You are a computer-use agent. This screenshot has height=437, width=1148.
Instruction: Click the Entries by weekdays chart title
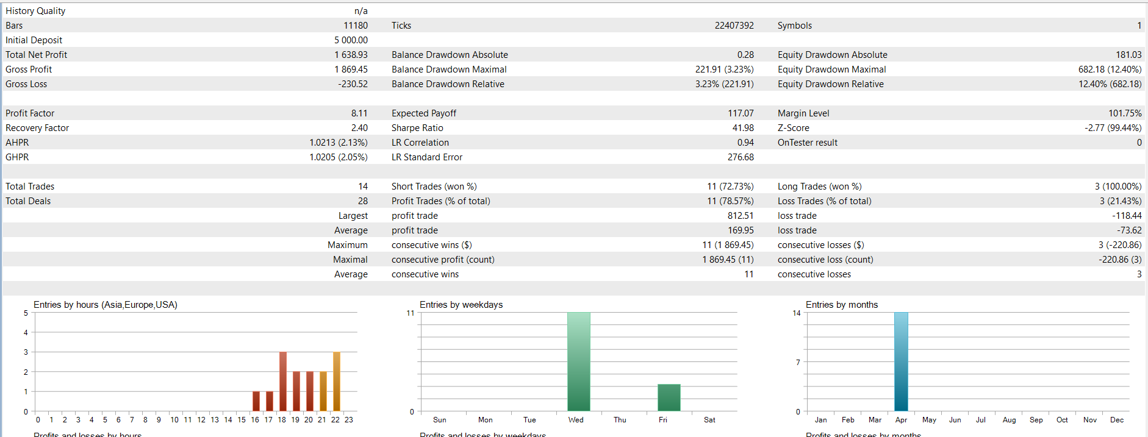[x=461, y=305]
